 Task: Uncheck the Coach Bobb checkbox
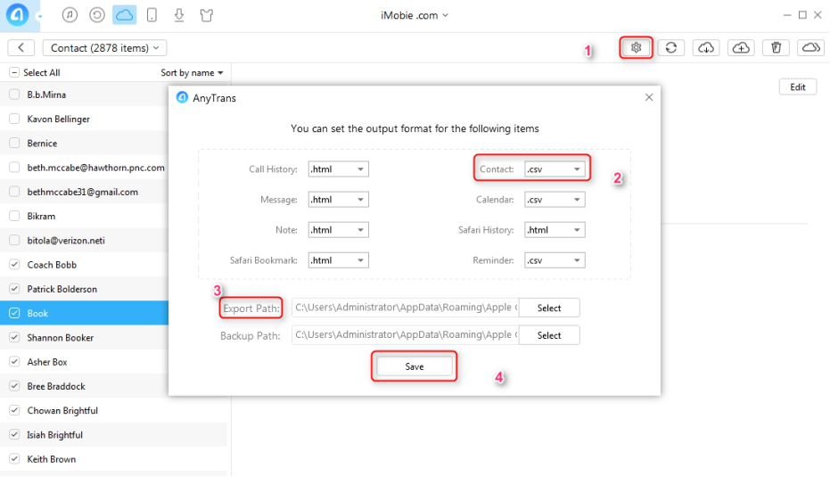(14, 265)
